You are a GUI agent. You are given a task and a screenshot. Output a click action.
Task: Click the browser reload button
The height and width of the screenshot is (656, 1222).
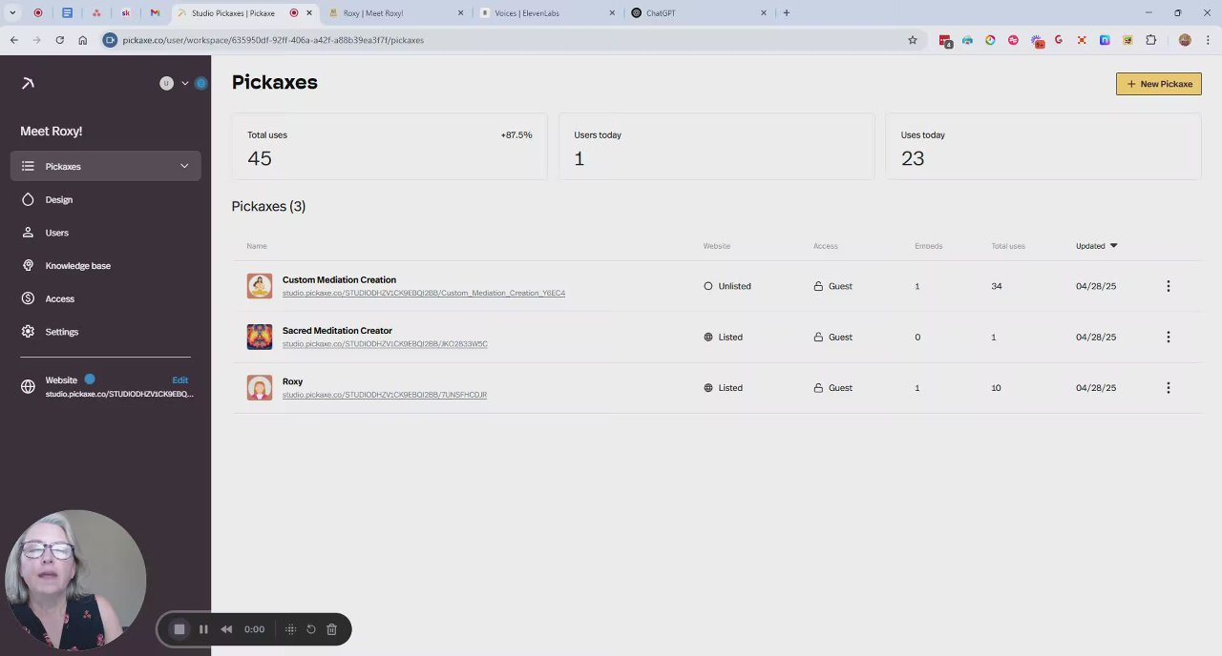(x=59, y=40)
